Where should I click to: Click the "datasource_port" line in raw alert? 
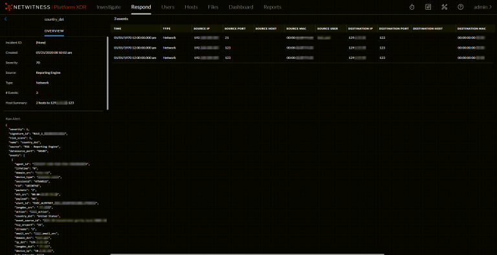28,151
